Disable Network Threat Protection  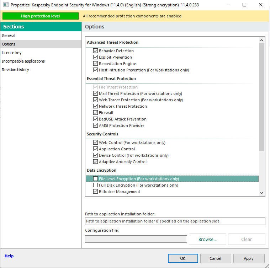(95, 106)
